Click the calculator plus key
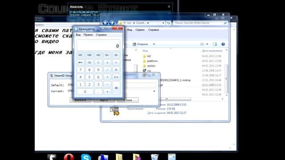The image size is (285, 160). pyautogui.click(x=107, y=92)
